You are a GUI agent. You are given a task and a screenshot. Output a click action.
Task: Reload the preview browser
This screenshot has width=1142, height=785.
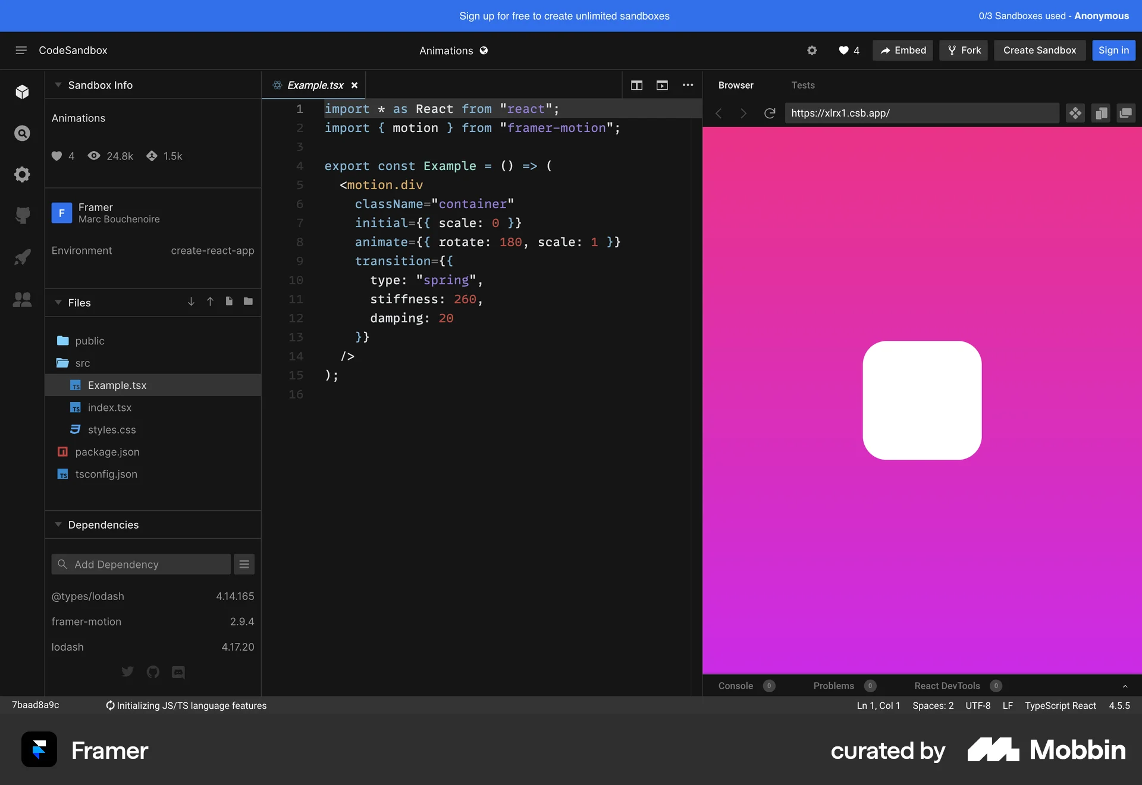click(x=769, y=113)
